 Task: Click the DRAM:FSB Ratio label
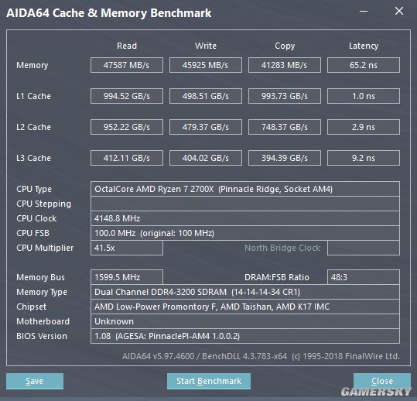277,277
